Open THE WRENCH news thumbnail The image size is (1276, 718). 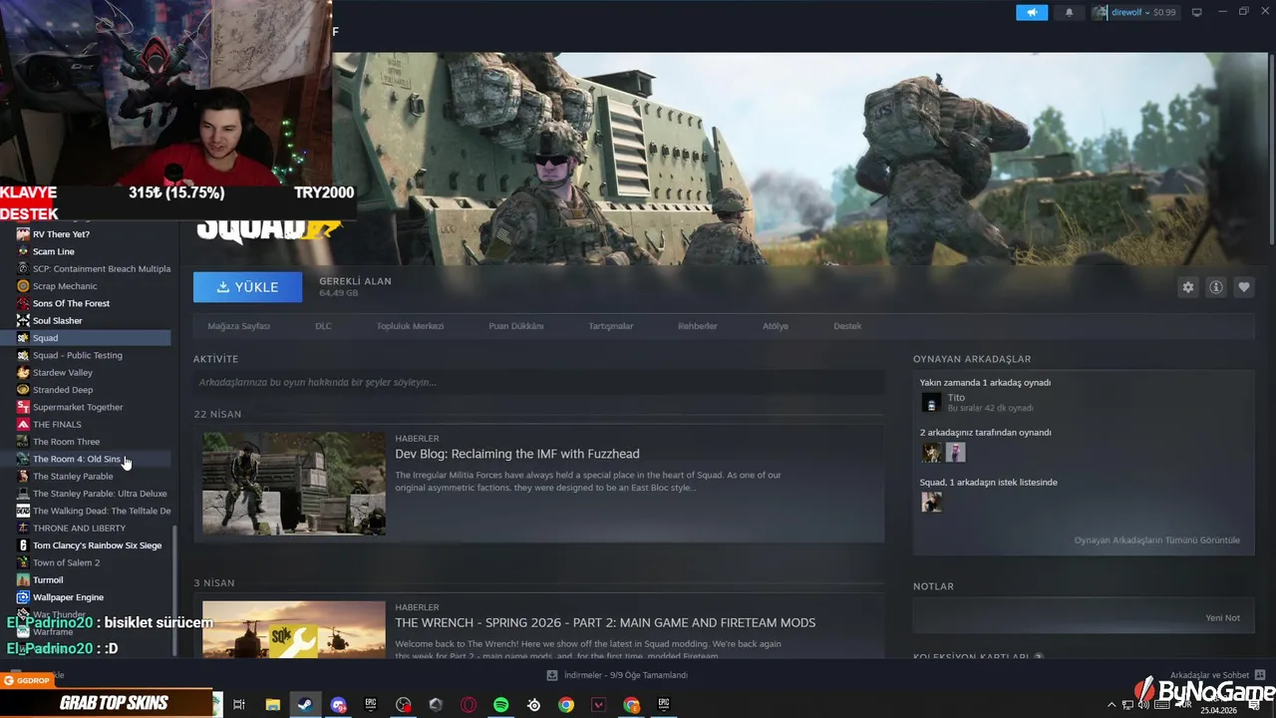point(294,629)
